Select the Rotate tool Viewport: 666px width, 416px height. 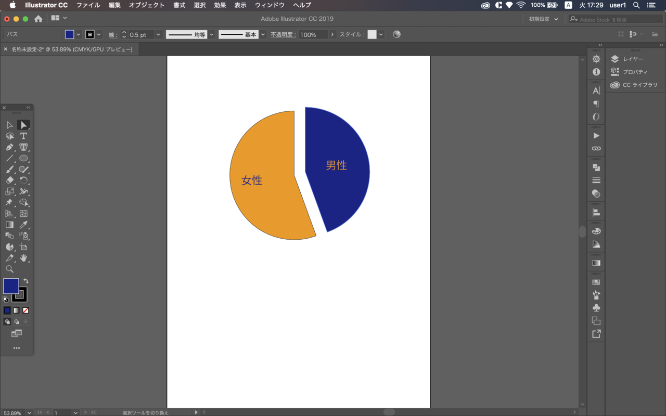[x=23, y=180]
